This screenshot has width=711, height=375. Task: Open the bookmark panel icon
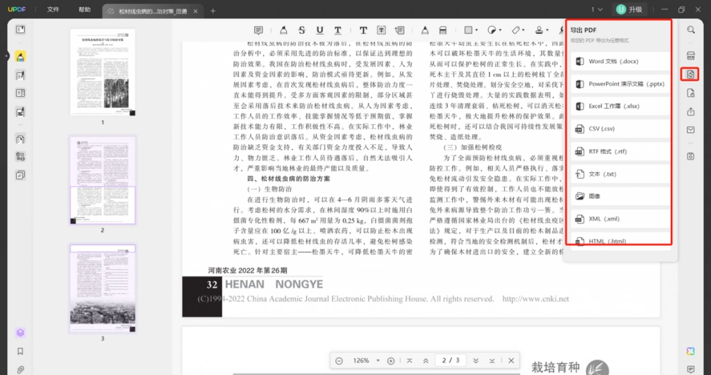tap(20, 351)
